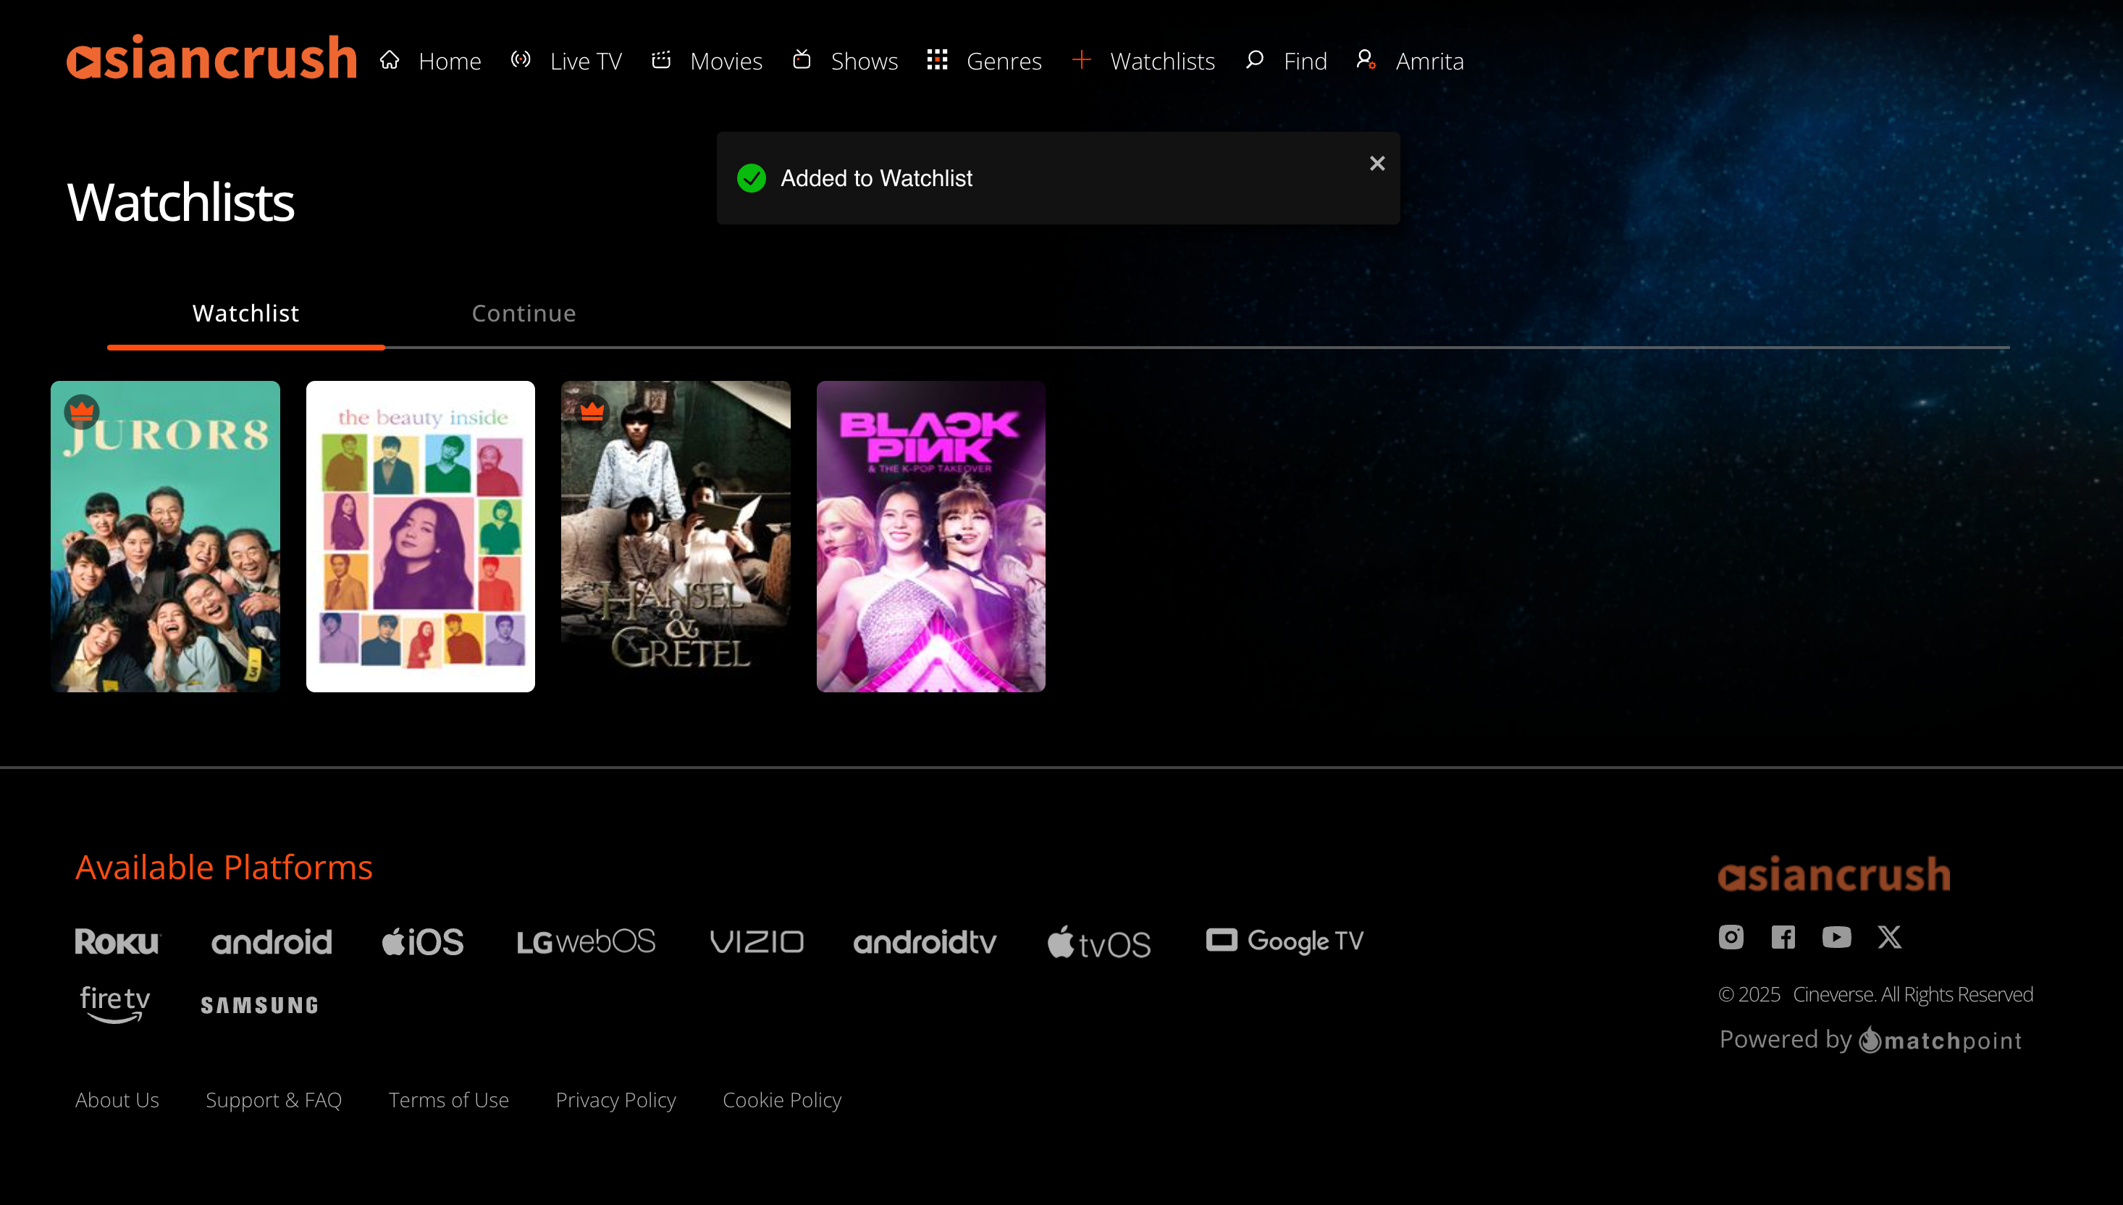
Task: Switch to the Watchlist tab
Action: pos(245,314)
